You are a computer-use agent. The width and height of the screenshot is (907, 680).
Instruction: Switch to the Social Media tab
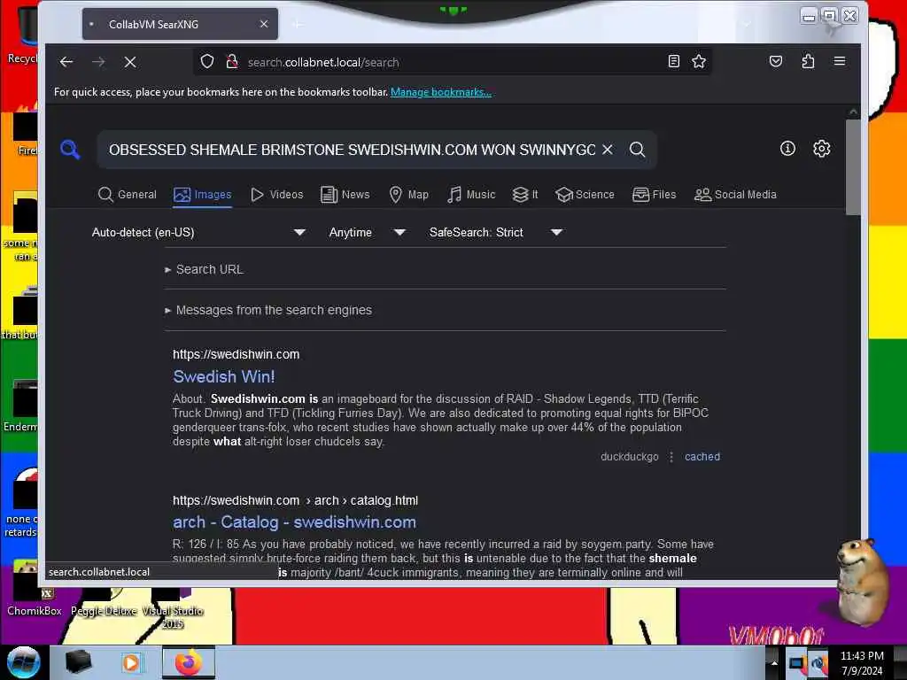pyautogui.click(x=735, y=194)
